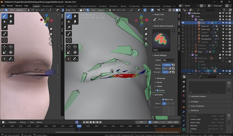The height and width of the screenshot is (136, 233).
Task: Switch to the Animation workspace tab
Action: 113,6
